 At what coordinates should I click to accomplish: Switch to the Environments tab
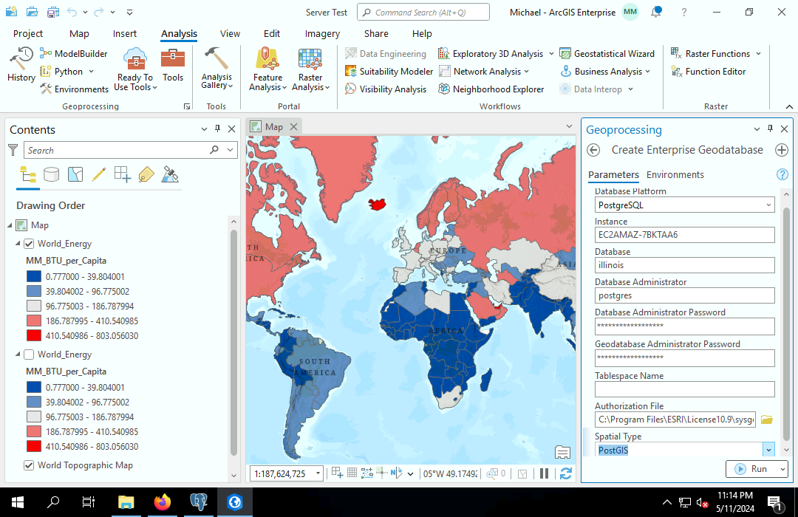[675, 175]
